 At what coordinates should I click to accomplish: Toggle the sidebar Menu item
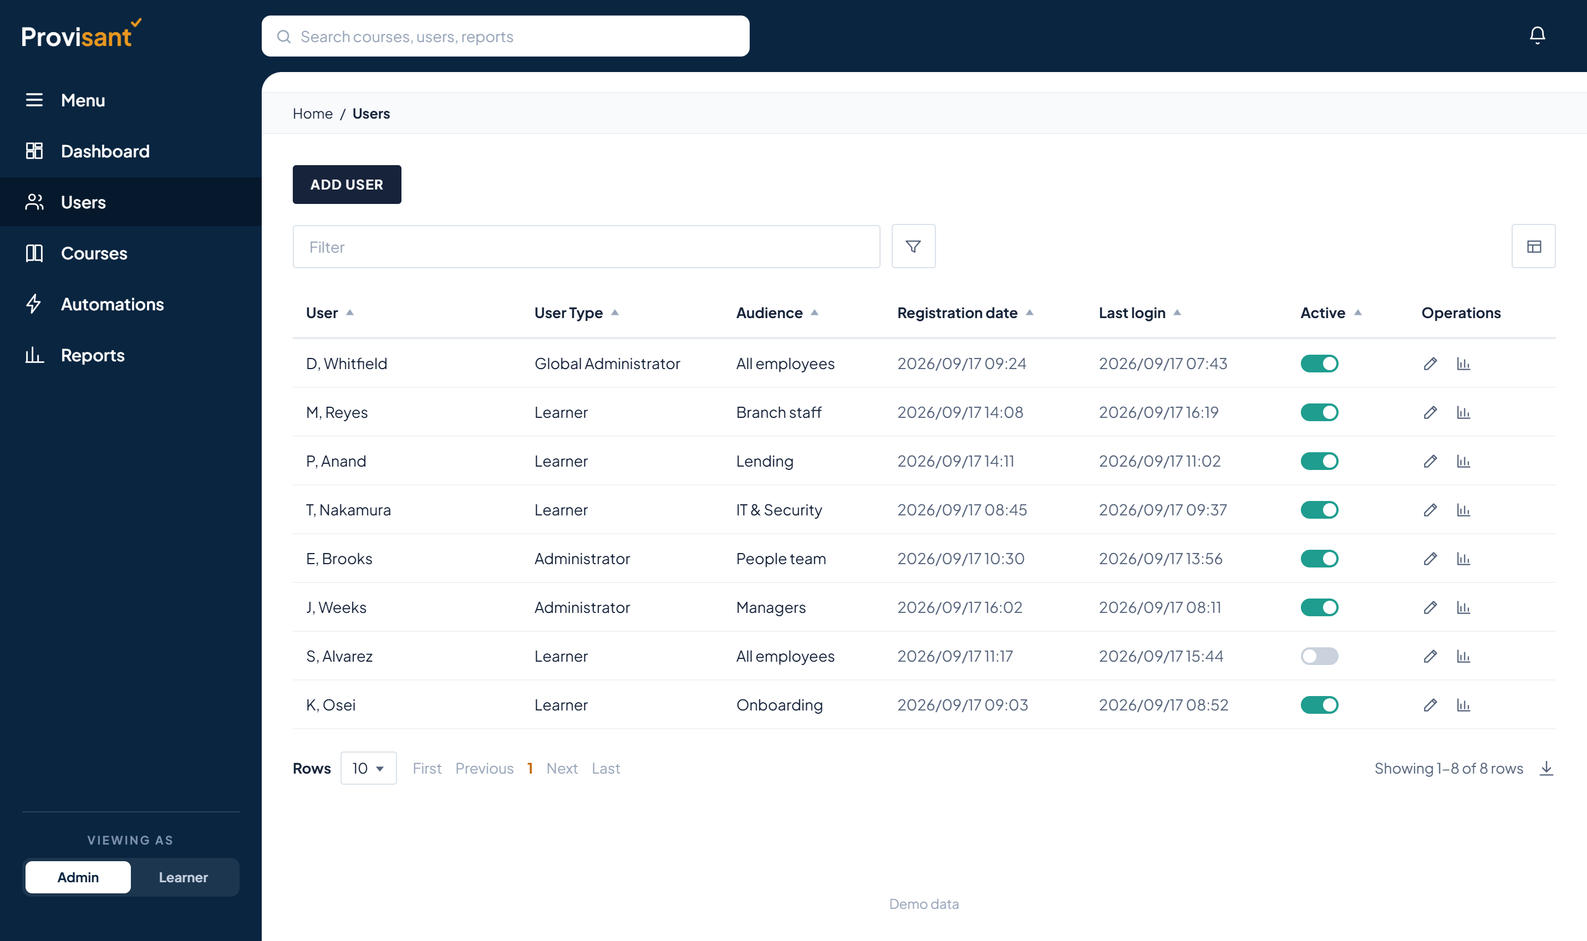tap(131, 100)
